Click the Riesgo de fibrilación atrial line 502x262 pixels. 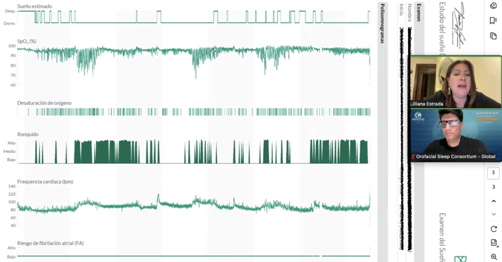tap(193, 255)
